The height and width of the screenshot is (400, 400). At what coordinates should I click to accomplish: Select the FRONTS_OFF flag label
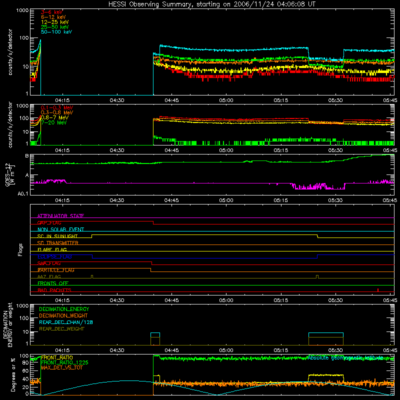click(53, 283)
